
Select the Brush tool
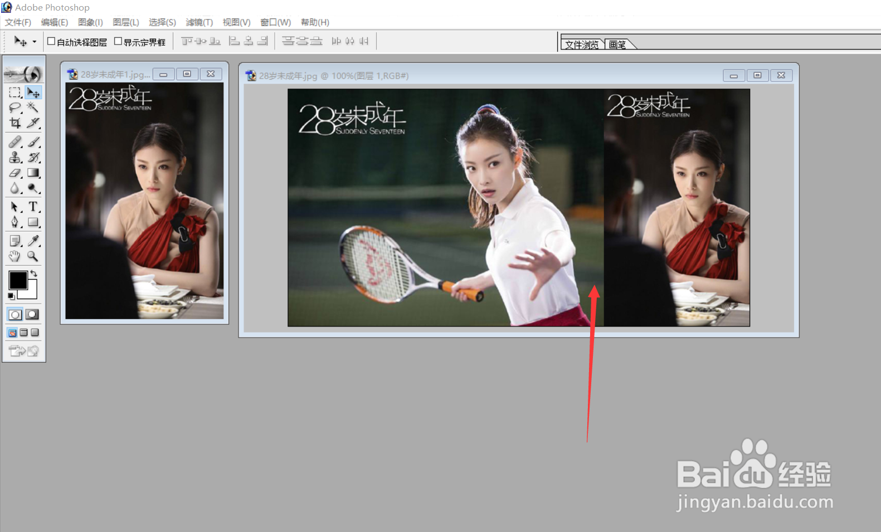coord(33,142)
